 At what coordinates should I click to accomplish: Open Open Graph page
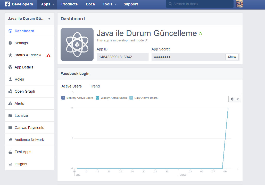coord(29,91)
